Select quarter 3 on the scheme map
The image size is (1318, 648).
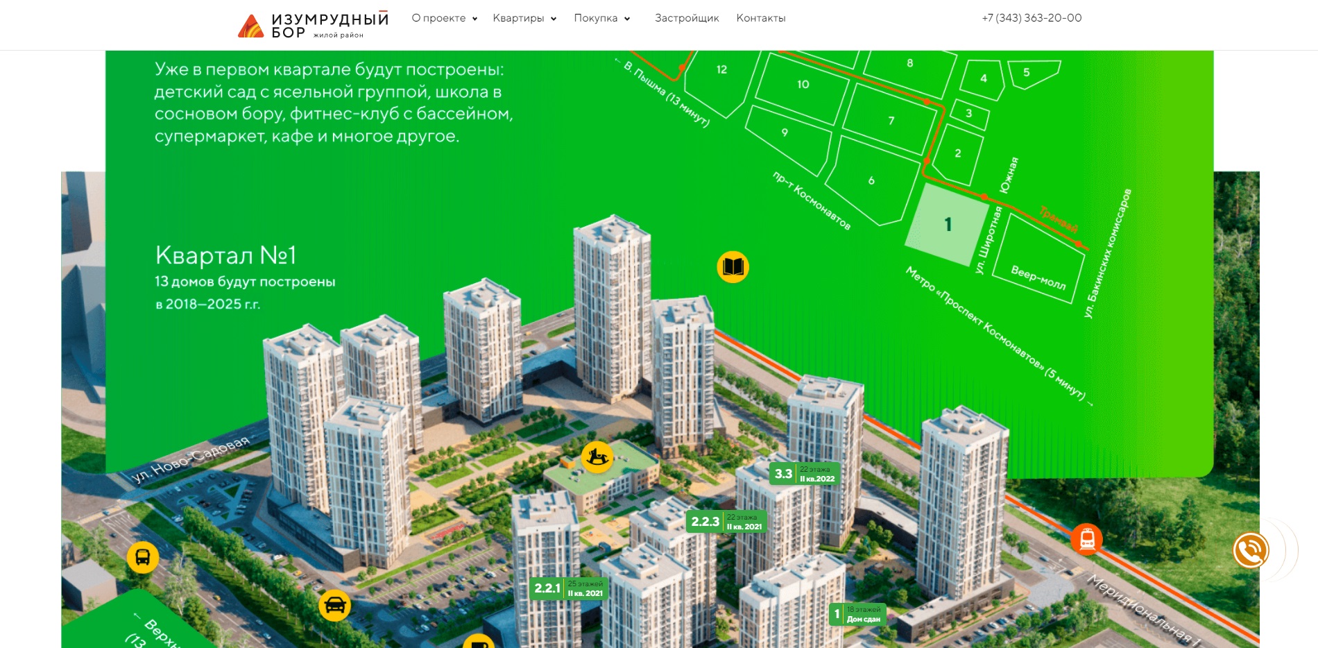click(969, 114)
